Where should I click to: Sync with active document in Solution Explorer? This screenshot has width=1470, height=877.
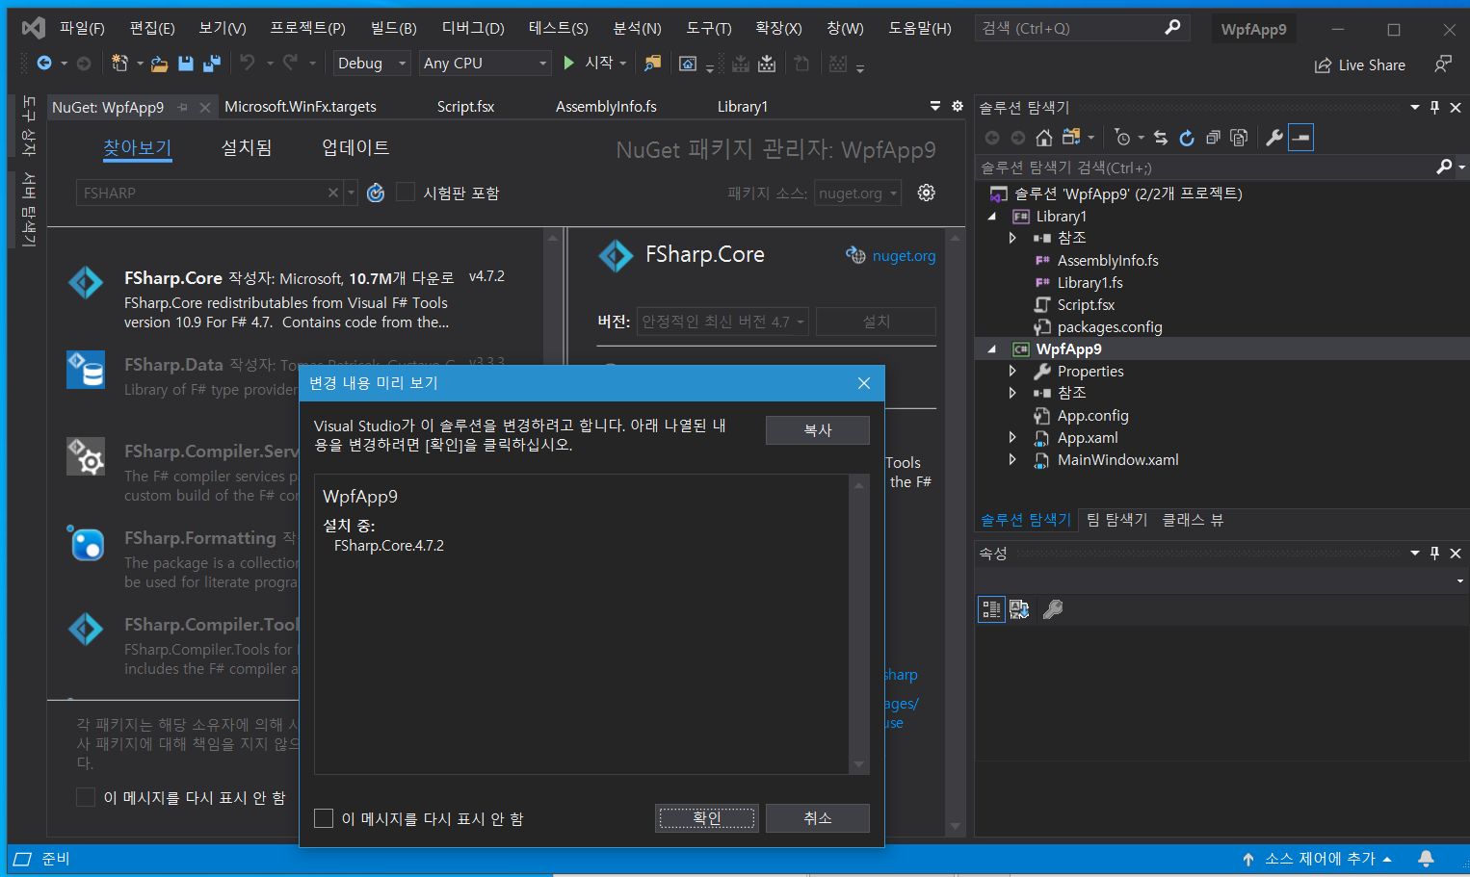pyautogui.click(x=1161, y=138)
